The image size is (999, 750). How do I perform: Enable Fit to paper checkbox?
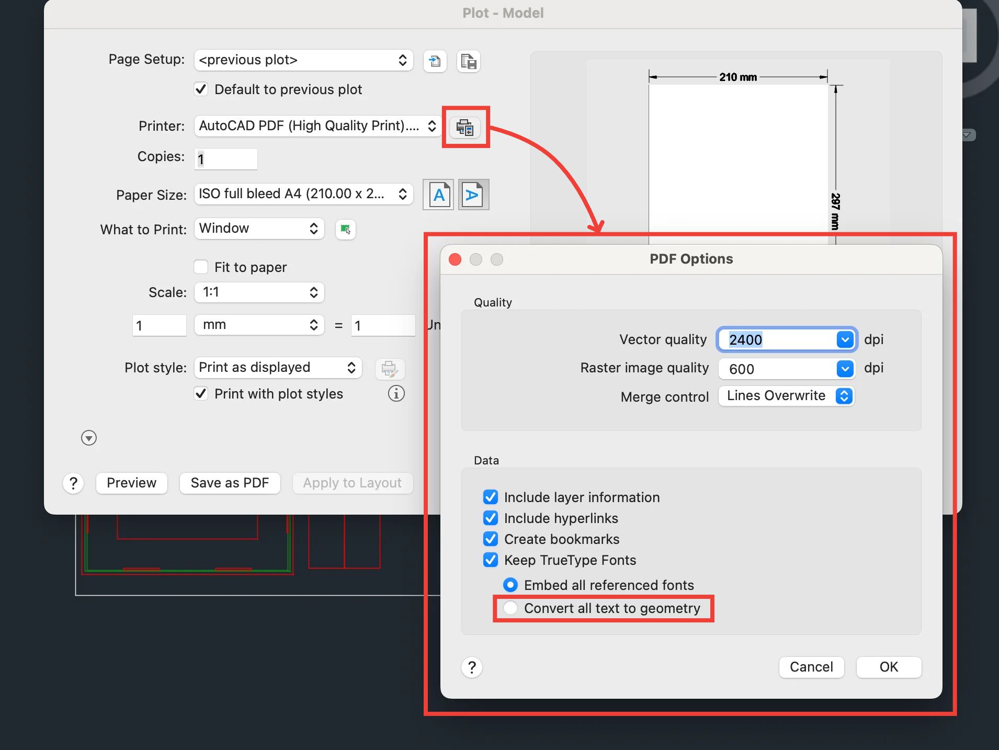click(201, 267)
